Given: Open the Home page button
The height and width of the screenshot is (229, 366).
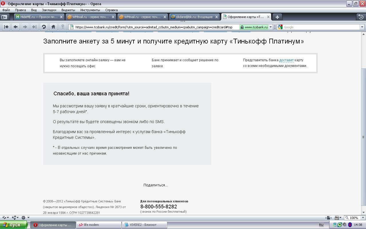Looking at the screenshot, I should pos(53,27).
